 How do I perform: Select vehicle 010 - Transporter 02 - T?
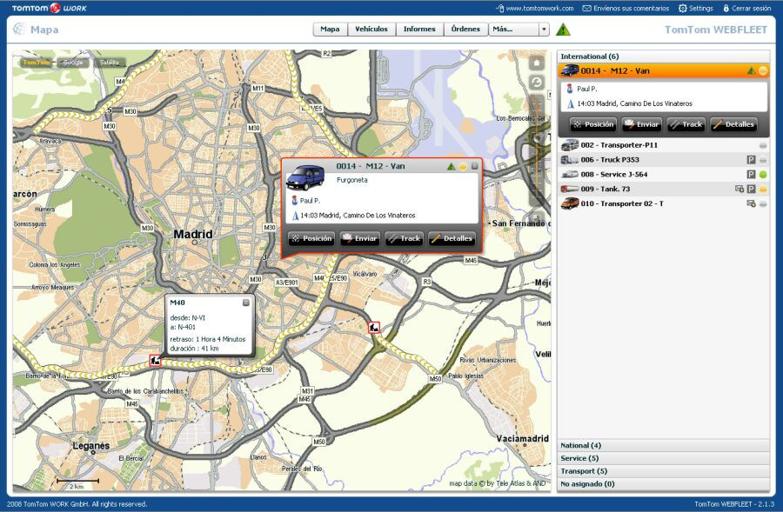click(x=663, y=203)
